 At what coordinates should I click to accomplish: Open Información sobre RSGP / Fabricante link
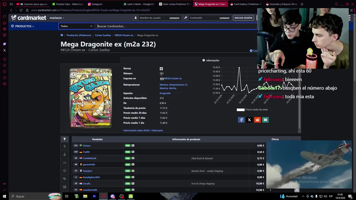tap(143, 131)
